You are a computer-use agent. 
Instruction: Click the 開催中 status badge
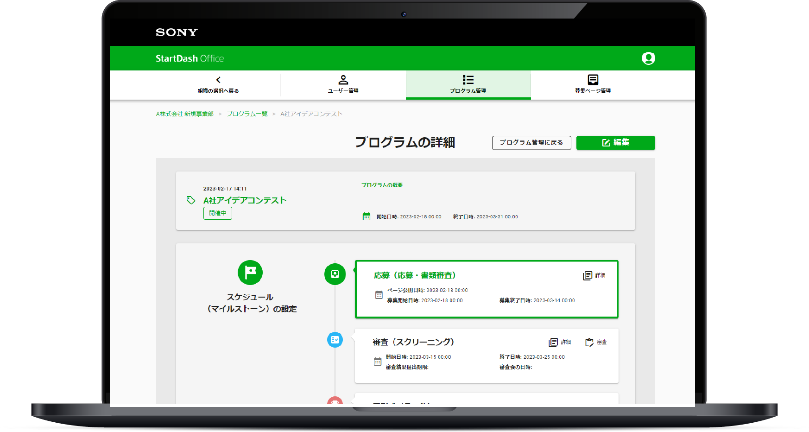coord(217,213)
